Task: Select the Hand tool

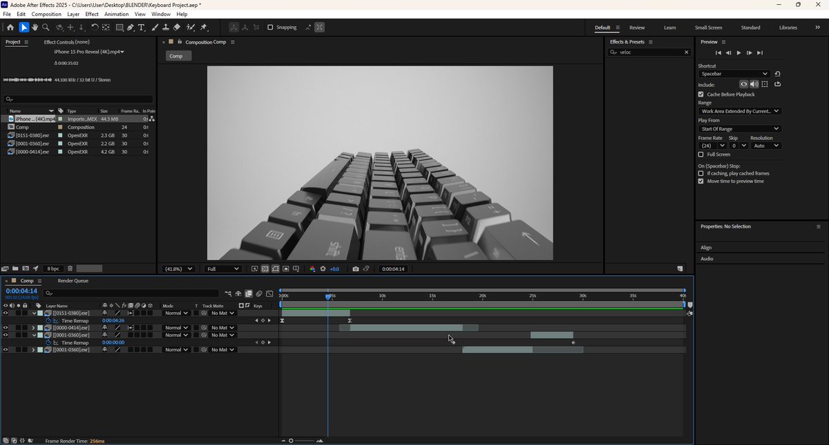Action: click(35, 28)
